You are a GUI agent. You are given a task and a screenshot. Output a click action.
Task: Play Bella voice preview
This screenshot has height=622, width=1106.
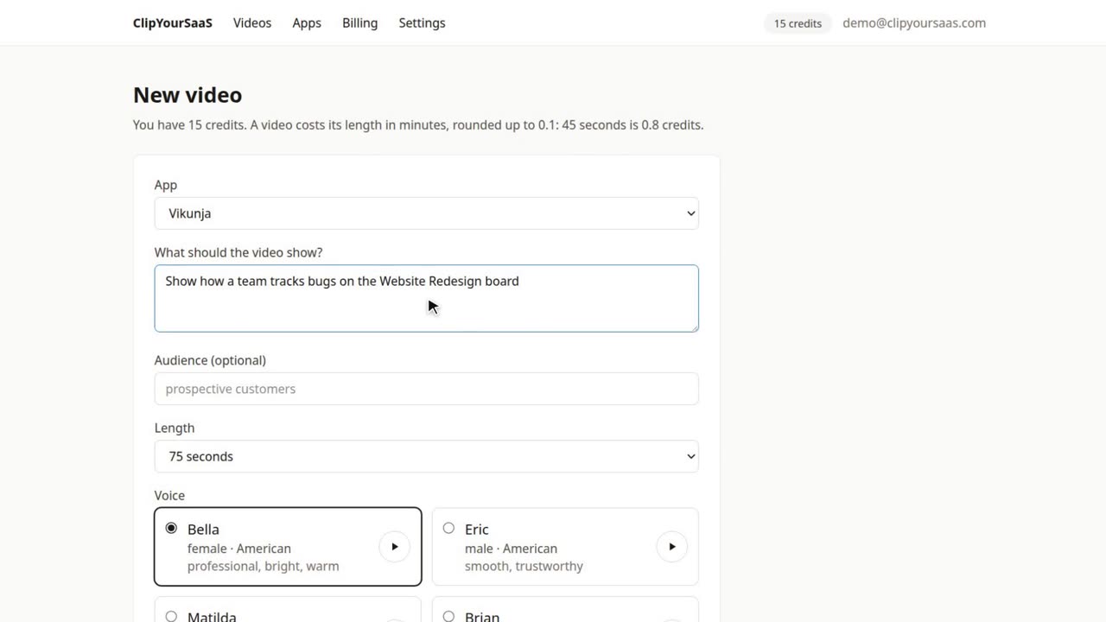(394, 547)
